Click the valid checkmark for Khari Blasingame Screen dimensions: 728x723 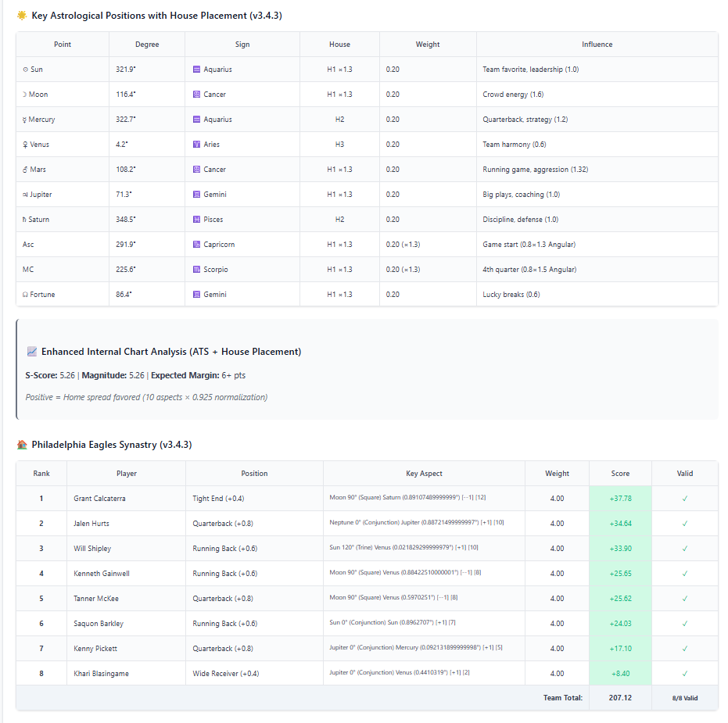click(684, 673)
